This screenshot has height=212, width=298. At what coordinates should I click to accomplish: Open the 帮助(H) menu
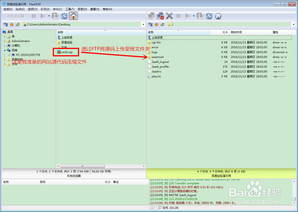point(107,9)
